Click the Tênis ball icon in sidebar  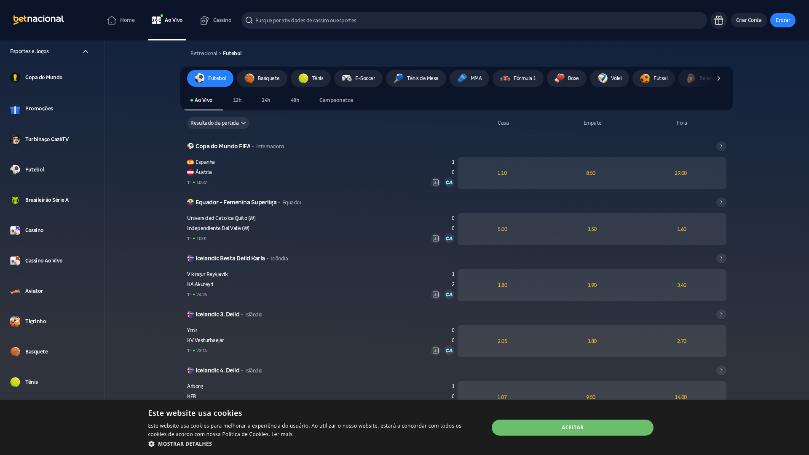click(15, 382)
